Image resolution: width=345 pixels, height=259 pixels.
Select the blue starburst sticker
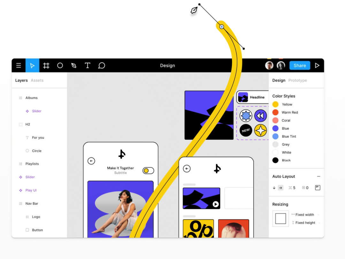pyautogui.click(x=246, y=115)
